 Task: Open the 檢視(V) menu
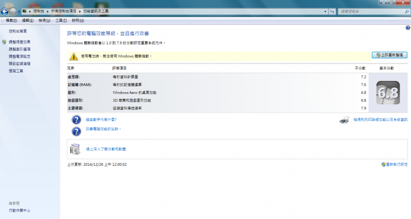[x=45, y=20]
